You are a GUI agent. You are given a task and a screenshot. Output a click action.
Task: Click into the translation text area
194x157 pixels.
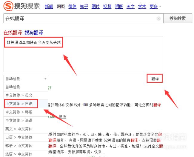click(83, 54)
